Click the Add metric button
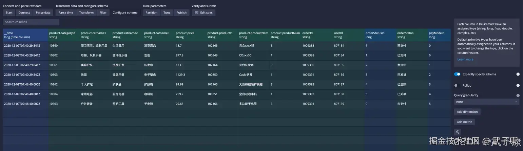The image size is (523, 151). 465,122
